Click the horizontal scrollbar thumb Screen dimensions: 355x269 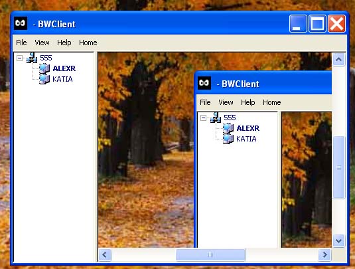point(210,255)
